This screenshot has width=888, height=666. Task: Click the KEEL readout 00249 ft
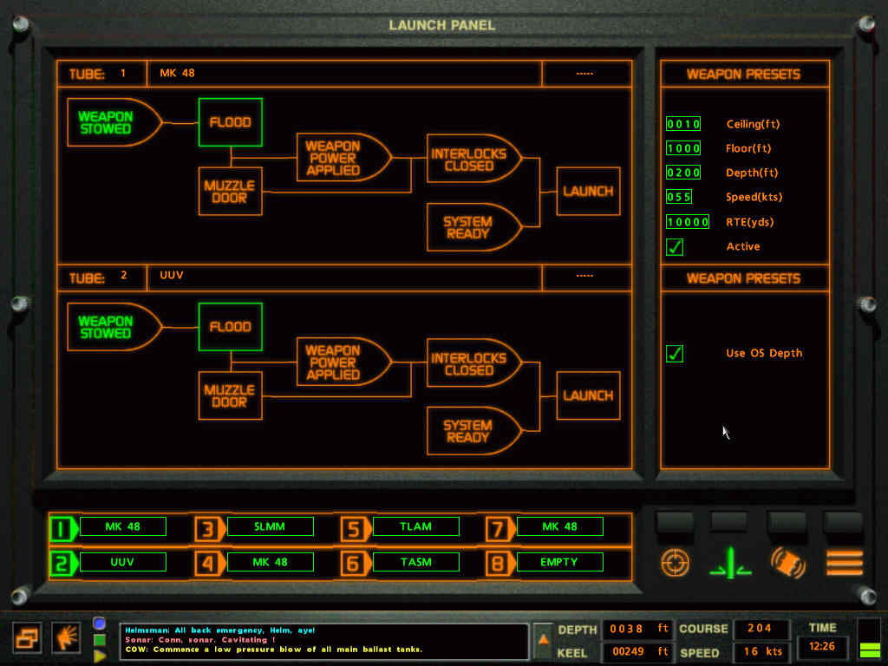tap(638, 652)
